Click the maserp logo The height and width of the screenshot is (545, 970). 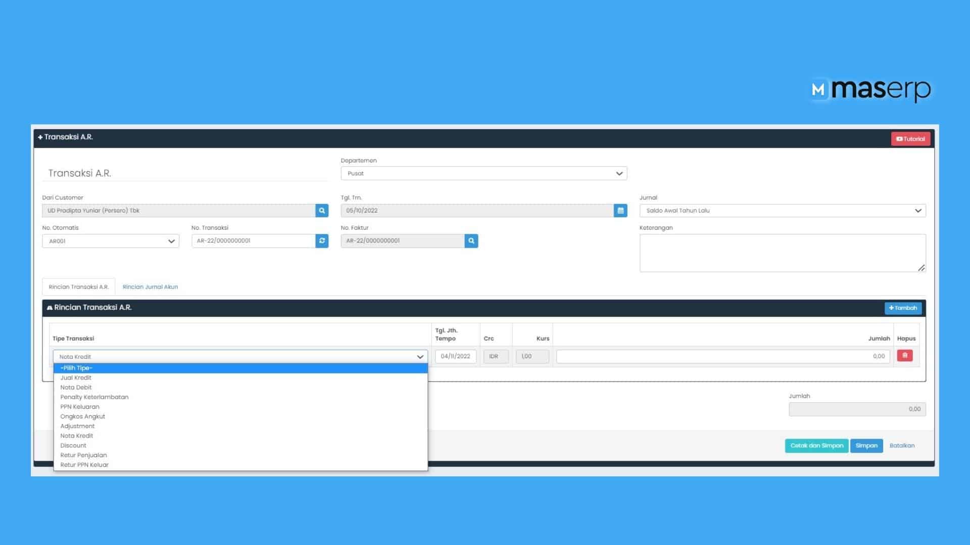point(871,90)
